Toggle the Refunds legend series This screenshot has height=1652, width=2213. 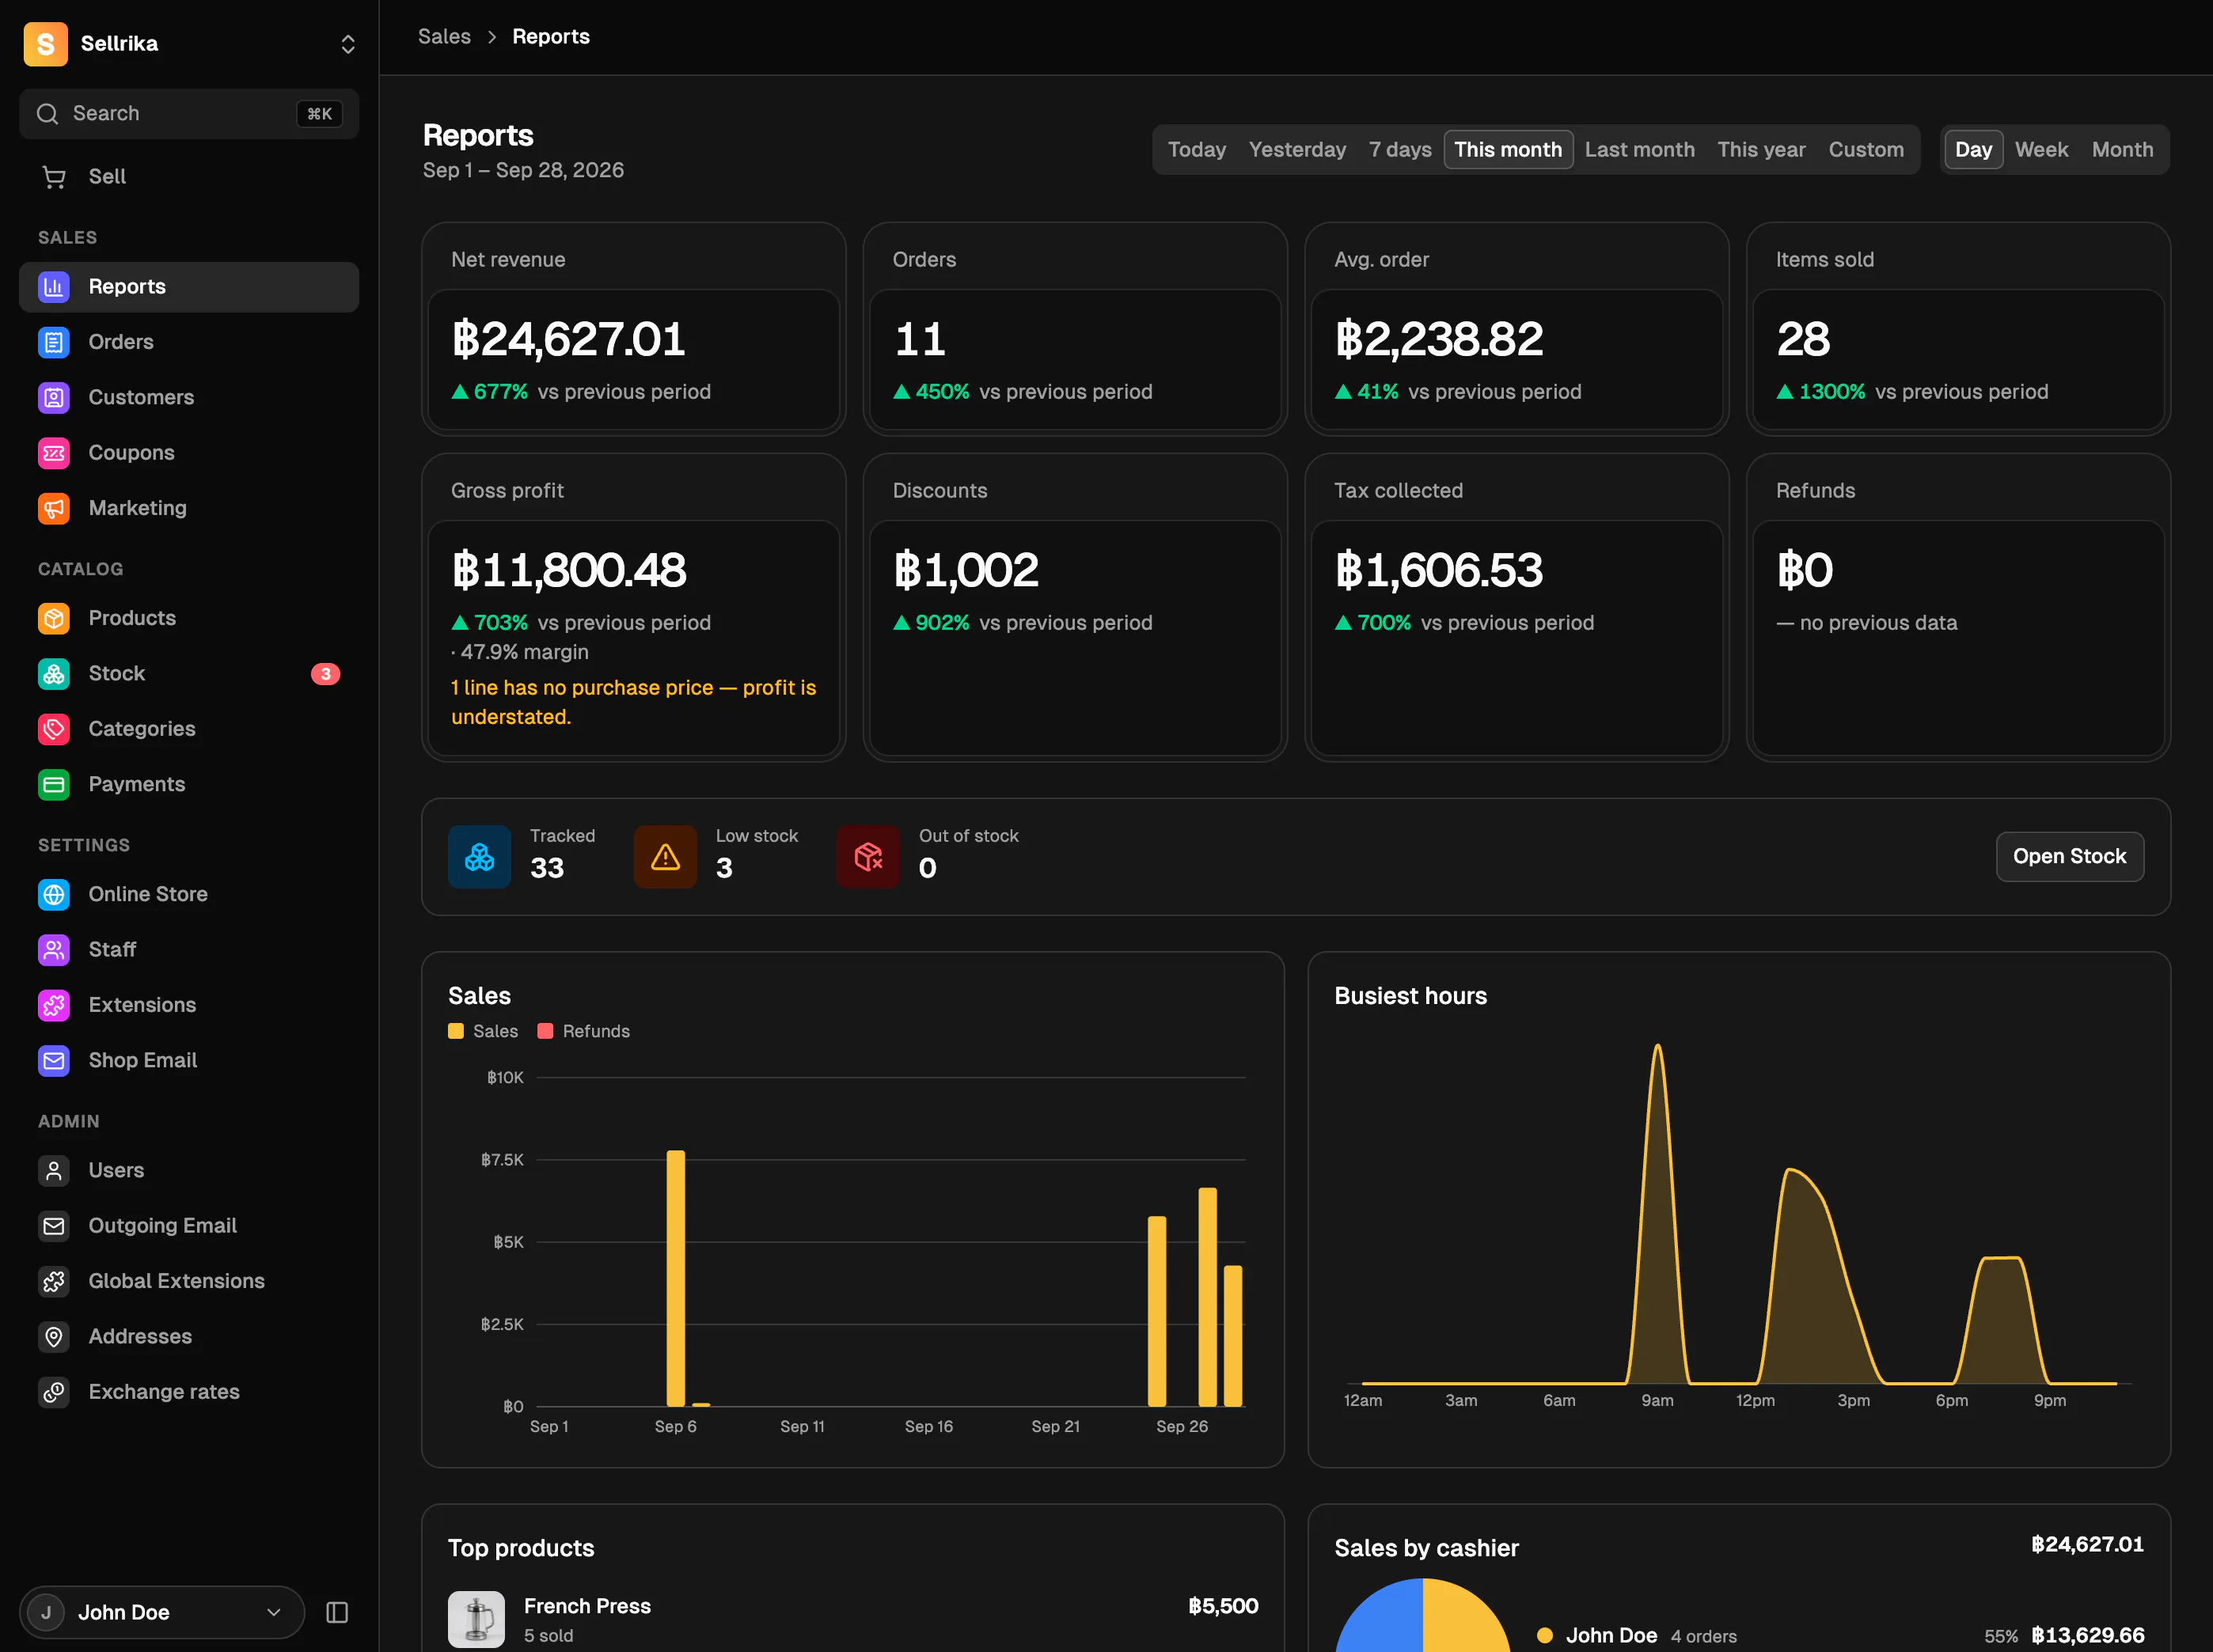[583, 1031]
